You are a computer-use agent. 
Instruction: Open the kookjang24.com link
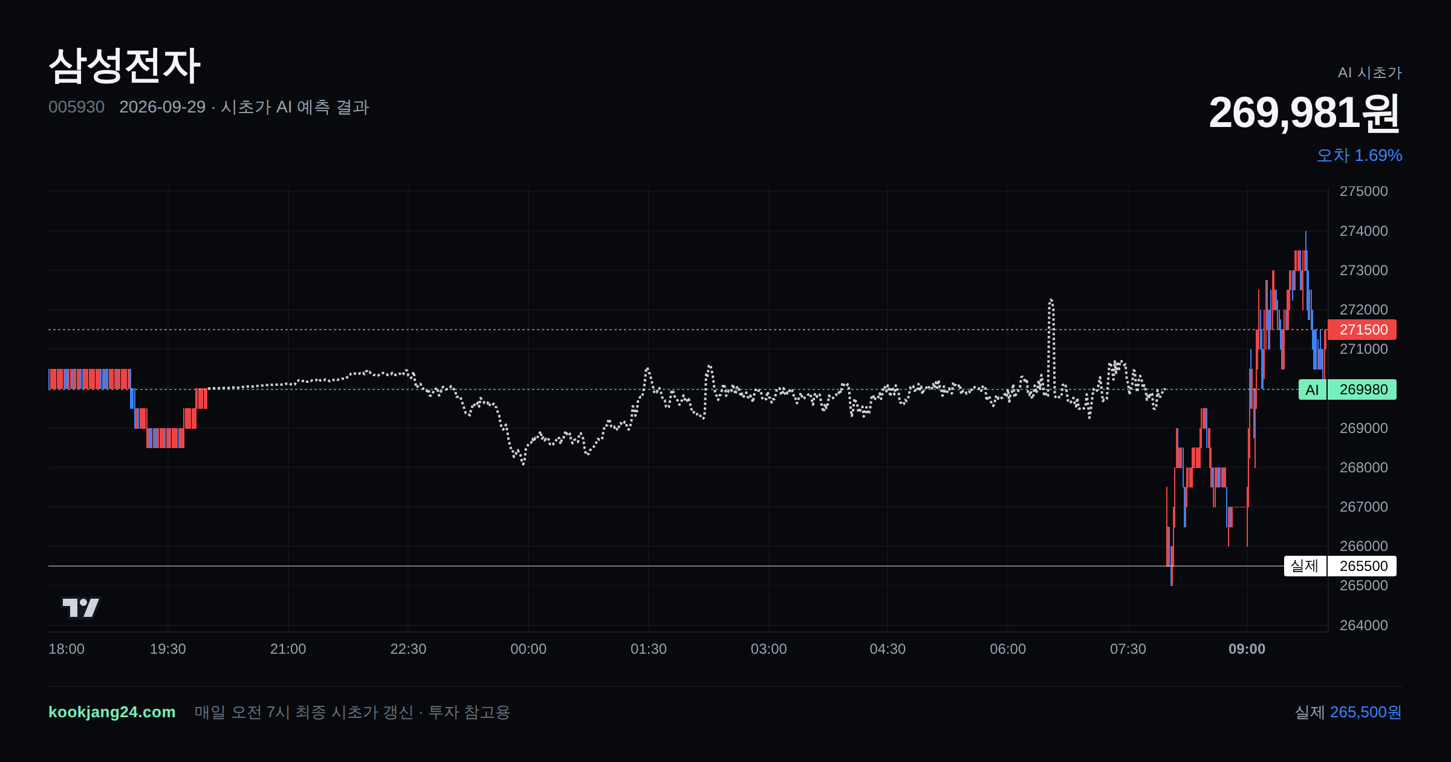(112, 712)
